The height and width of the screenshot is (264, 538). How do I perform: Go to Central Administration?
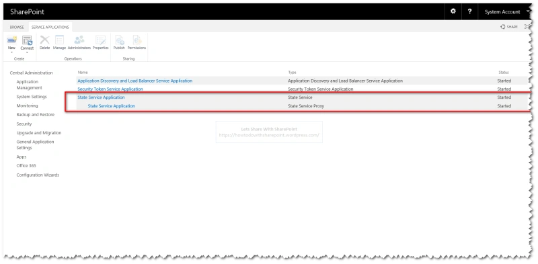pyautogui.click(x=31, y=73)
